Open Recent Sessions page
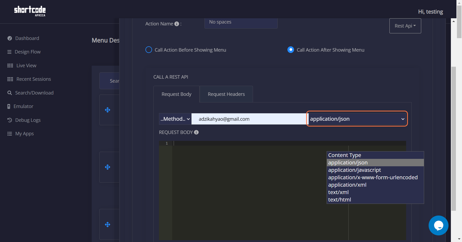 34,79
